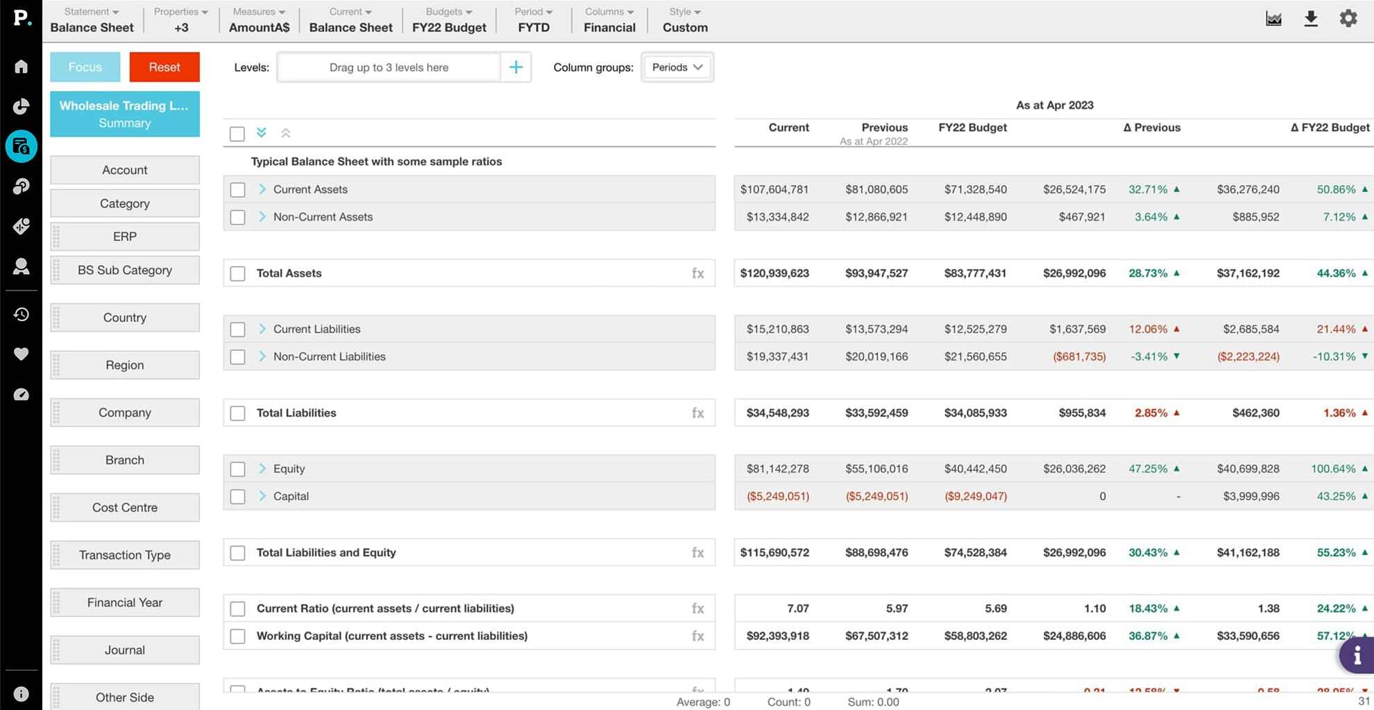The image size is (1374, 710).
Task: Click the levels drop area field
Action: 389,67
